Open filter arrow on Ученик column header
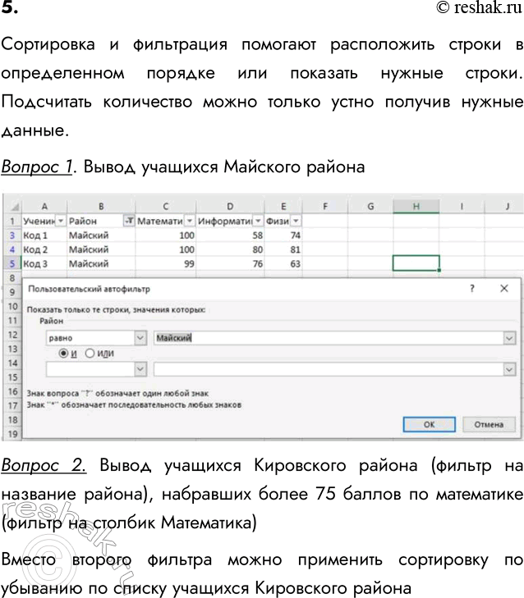524x598 pixels. [x=60, y=221]
